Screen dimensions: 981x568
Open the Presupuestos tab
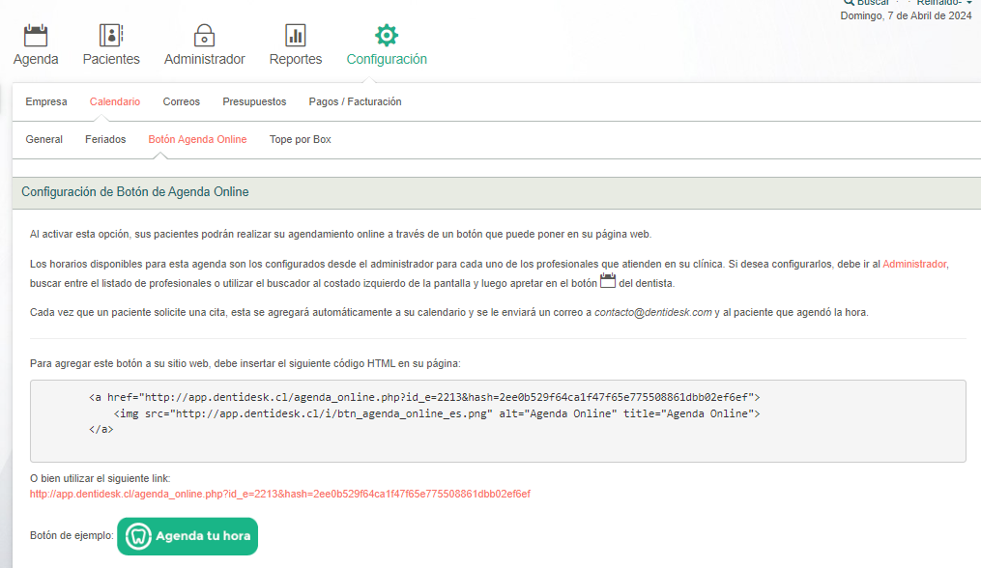254,101
